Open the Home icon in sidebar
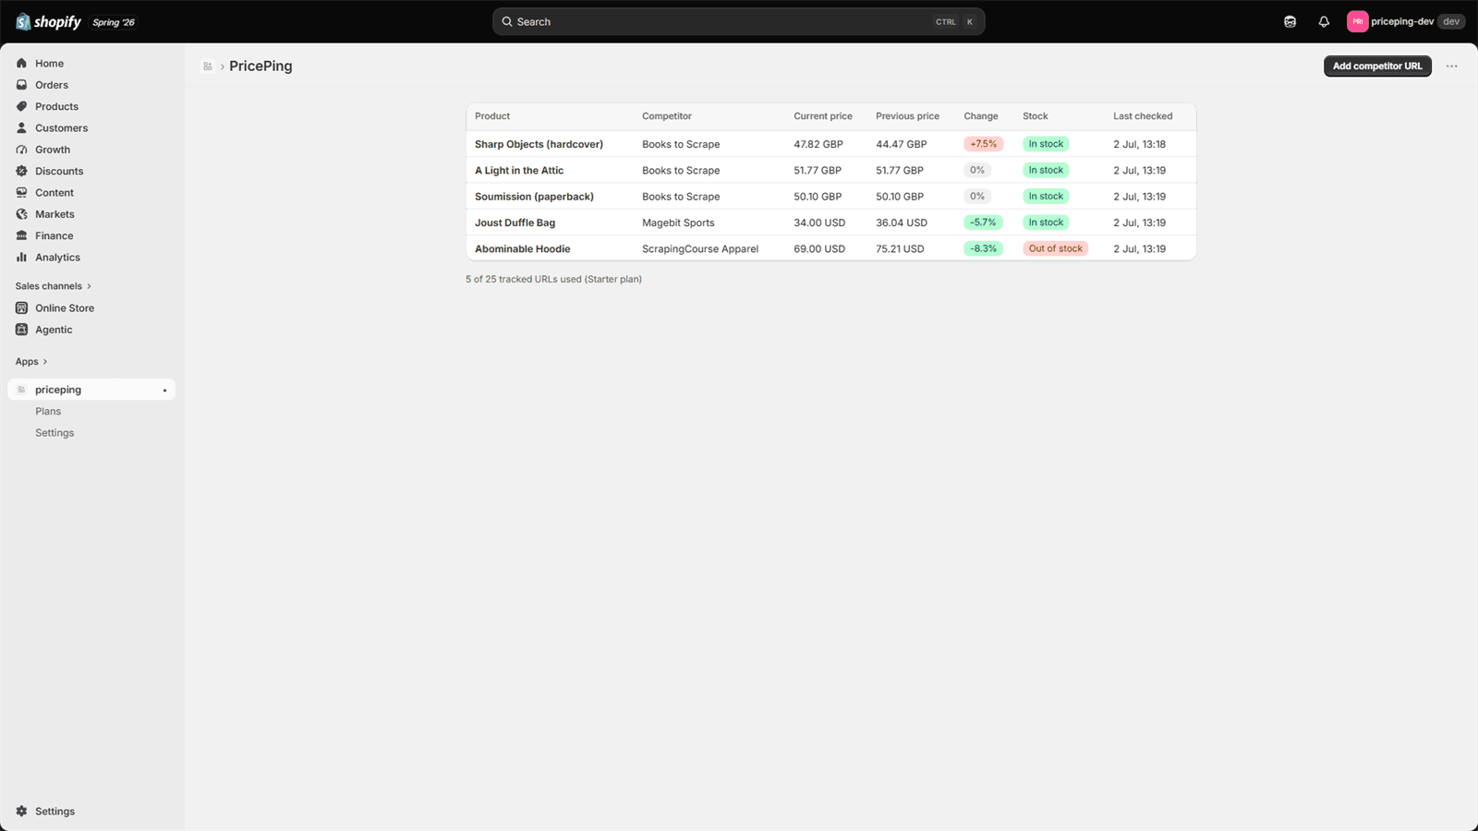 point(21,64)
